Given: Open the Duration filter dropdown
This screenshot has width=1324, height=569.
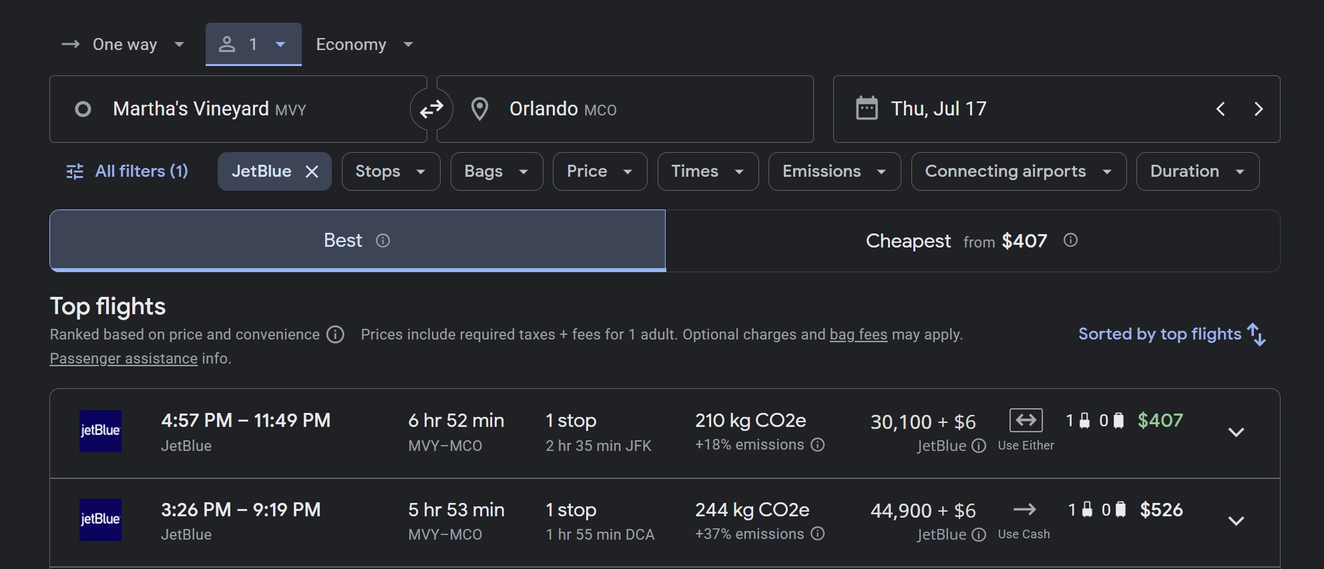Looking at the screenshot, I should click(x=1198, y=171).
